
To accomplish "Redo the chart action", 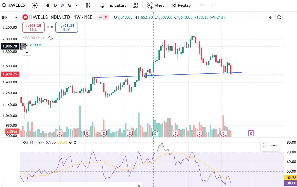I will click(x=214, y=5).
